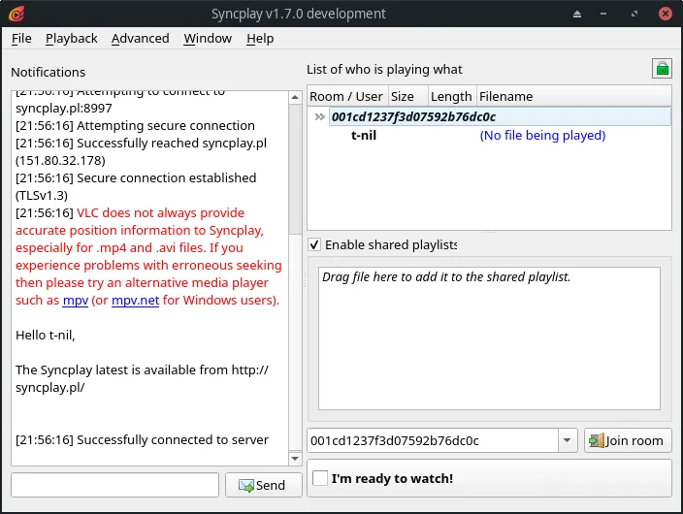Click the shared playlist drop area
The image size is (683, 514).
click(x=489, y=338)
